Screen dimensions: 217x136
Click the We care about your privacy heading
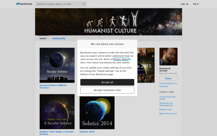pyautogui.click(x=107, y=44)
